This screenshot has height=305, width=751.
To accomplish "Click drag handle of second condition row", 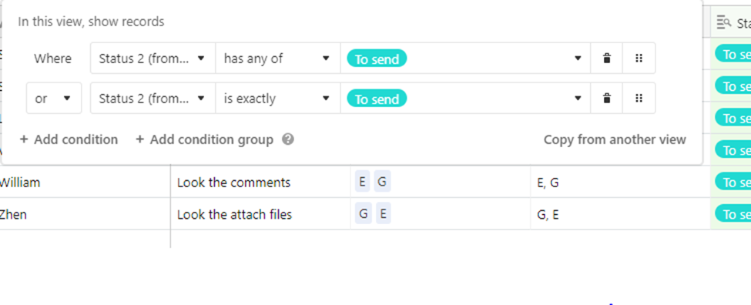I will 639,98.
